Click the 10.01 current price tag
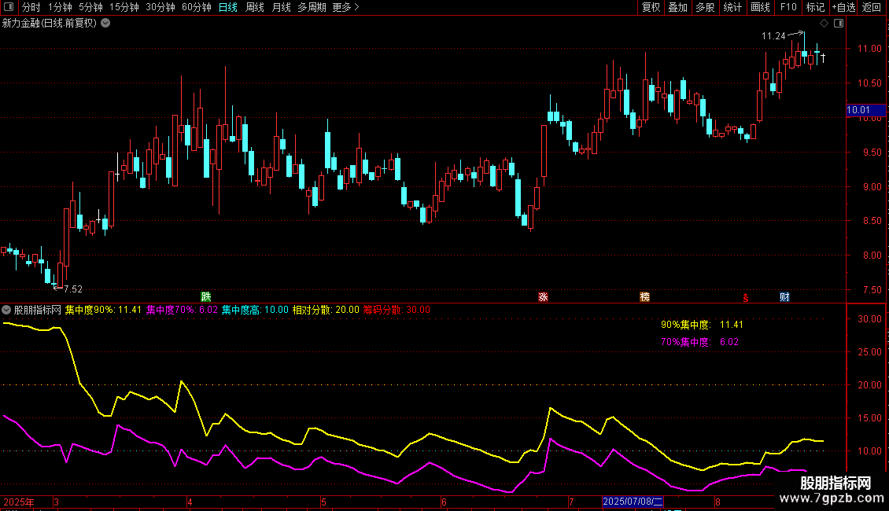 (x=865, y=110)
